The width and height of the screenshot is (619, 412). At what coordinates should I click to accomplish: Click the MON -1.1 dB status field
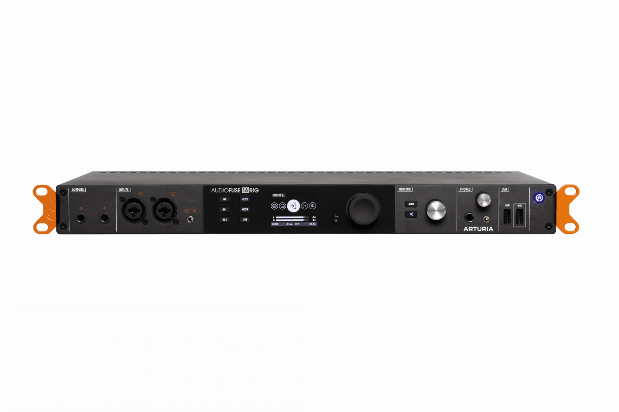(282, 224)
